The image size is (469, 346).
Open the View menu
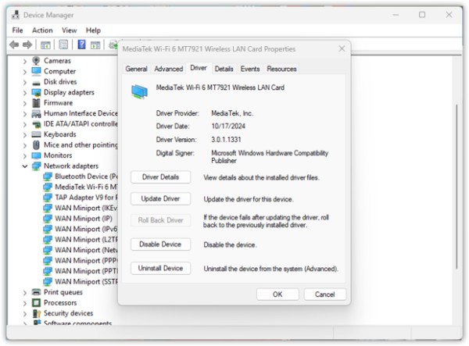69,30
